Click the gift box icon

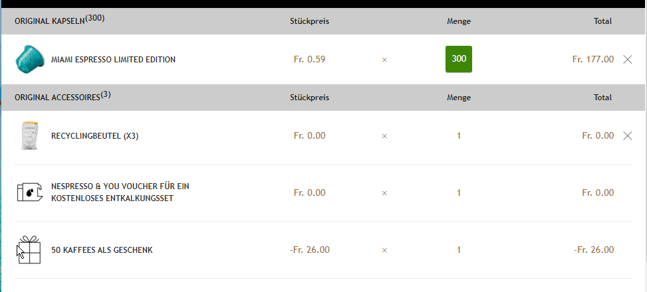tap(29, 250)
